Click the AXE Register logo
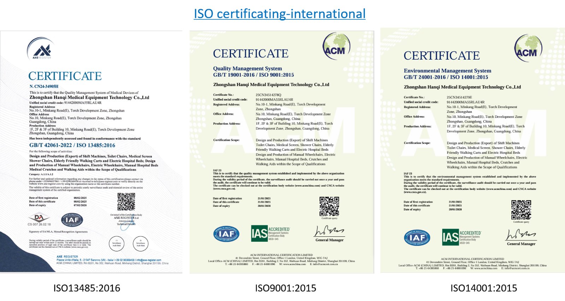The width and height of the screenshot is (565, 301). tap(41, 49)
